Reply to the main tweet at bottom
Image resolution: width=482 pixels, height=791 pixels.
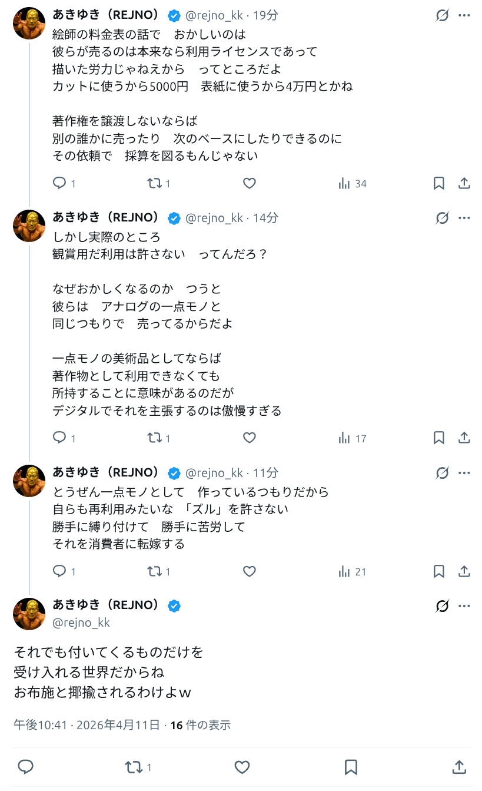(25, 767)
